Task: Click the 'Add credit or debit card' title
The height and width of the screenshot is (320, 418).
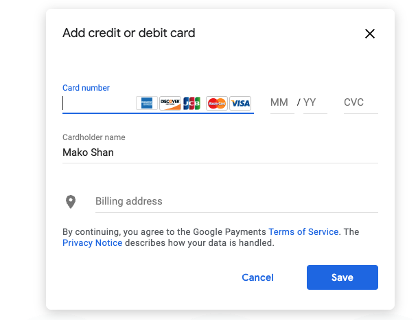Action: click(x=129, y=33)
